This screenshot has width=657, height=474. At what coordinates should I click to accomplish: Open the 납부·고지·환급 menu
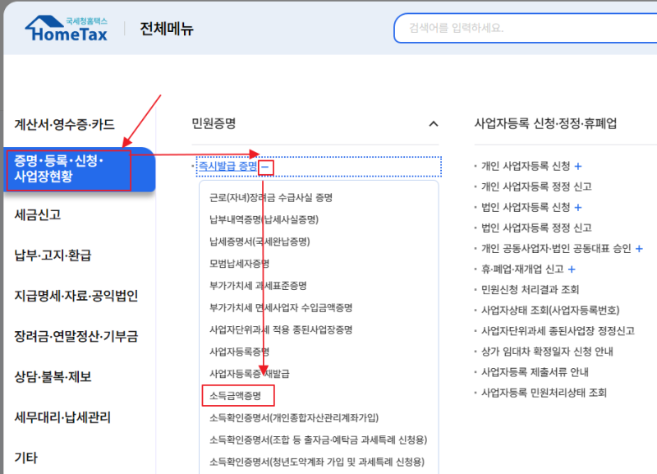point(53,255)
